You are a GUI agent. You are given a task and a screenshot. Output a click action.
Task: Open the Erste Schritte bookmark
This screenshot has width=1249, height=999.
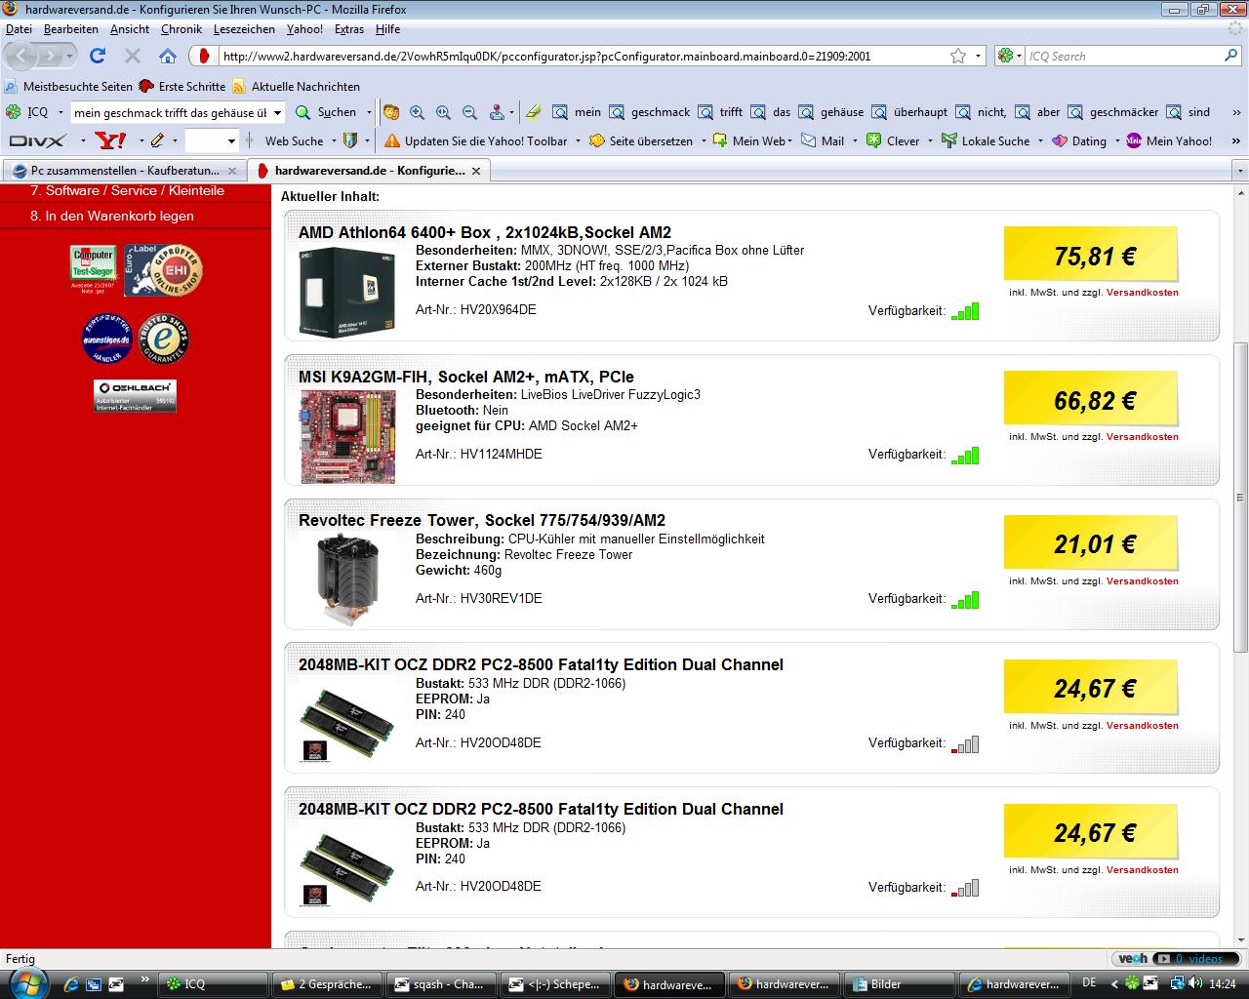pos(182,87)
